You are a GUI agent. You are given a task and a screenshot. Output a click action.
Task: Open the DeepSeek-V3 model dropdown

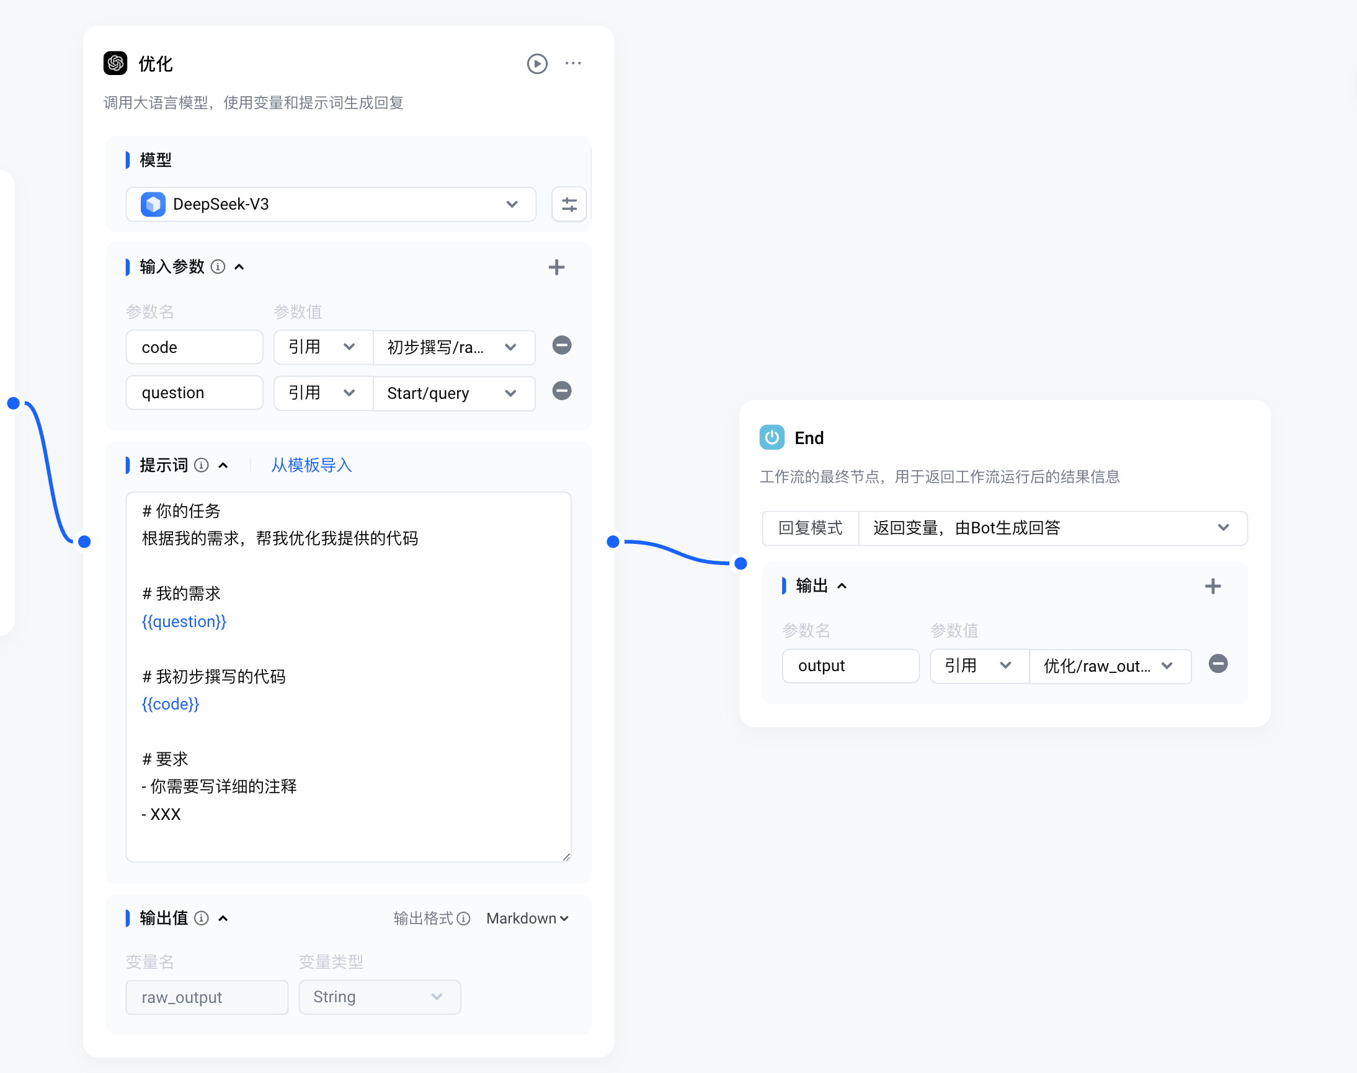coord(331,204)
